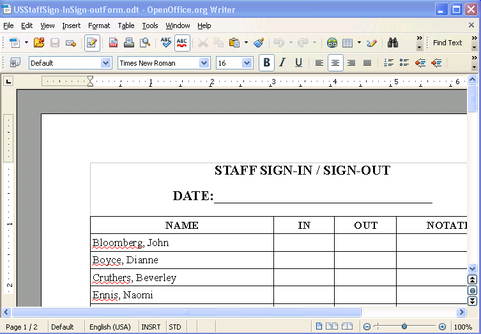Click the Format Paintbrush icon
Screen dimensions: 481x334
tap(259, 43)
